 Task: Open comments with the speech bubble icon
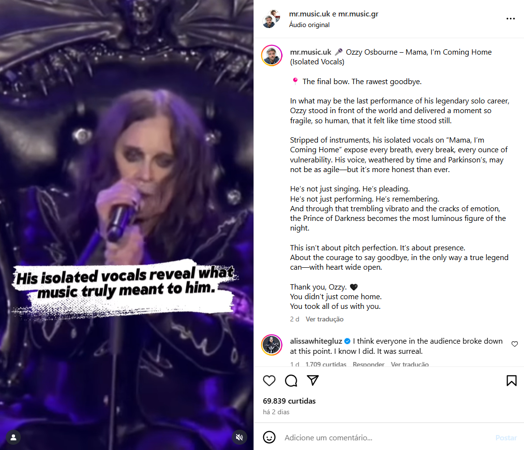[291, 380]
